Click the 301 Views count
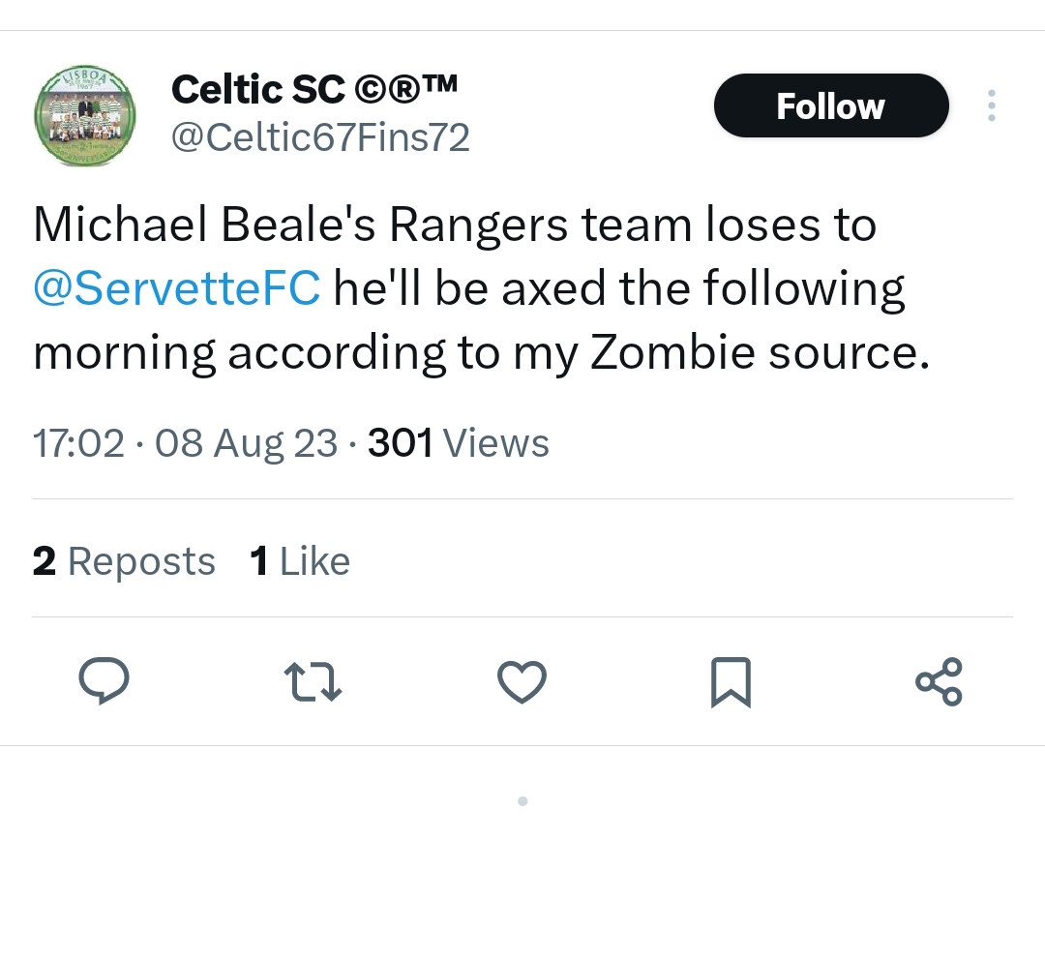 [459, 443]
